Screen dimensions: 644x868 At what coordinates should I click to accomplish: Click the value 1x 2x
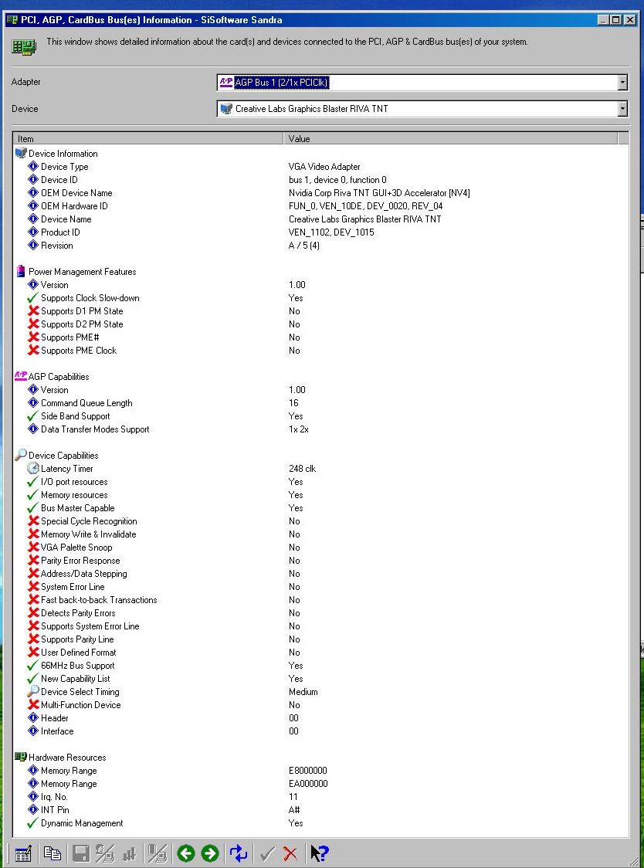coord(299,429)
